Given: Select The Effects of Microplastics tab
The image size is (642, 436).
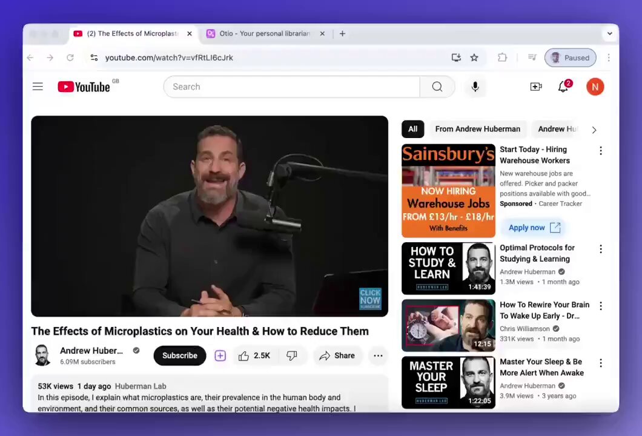Looking at the screenshot, I should click(x=133, y=33).
